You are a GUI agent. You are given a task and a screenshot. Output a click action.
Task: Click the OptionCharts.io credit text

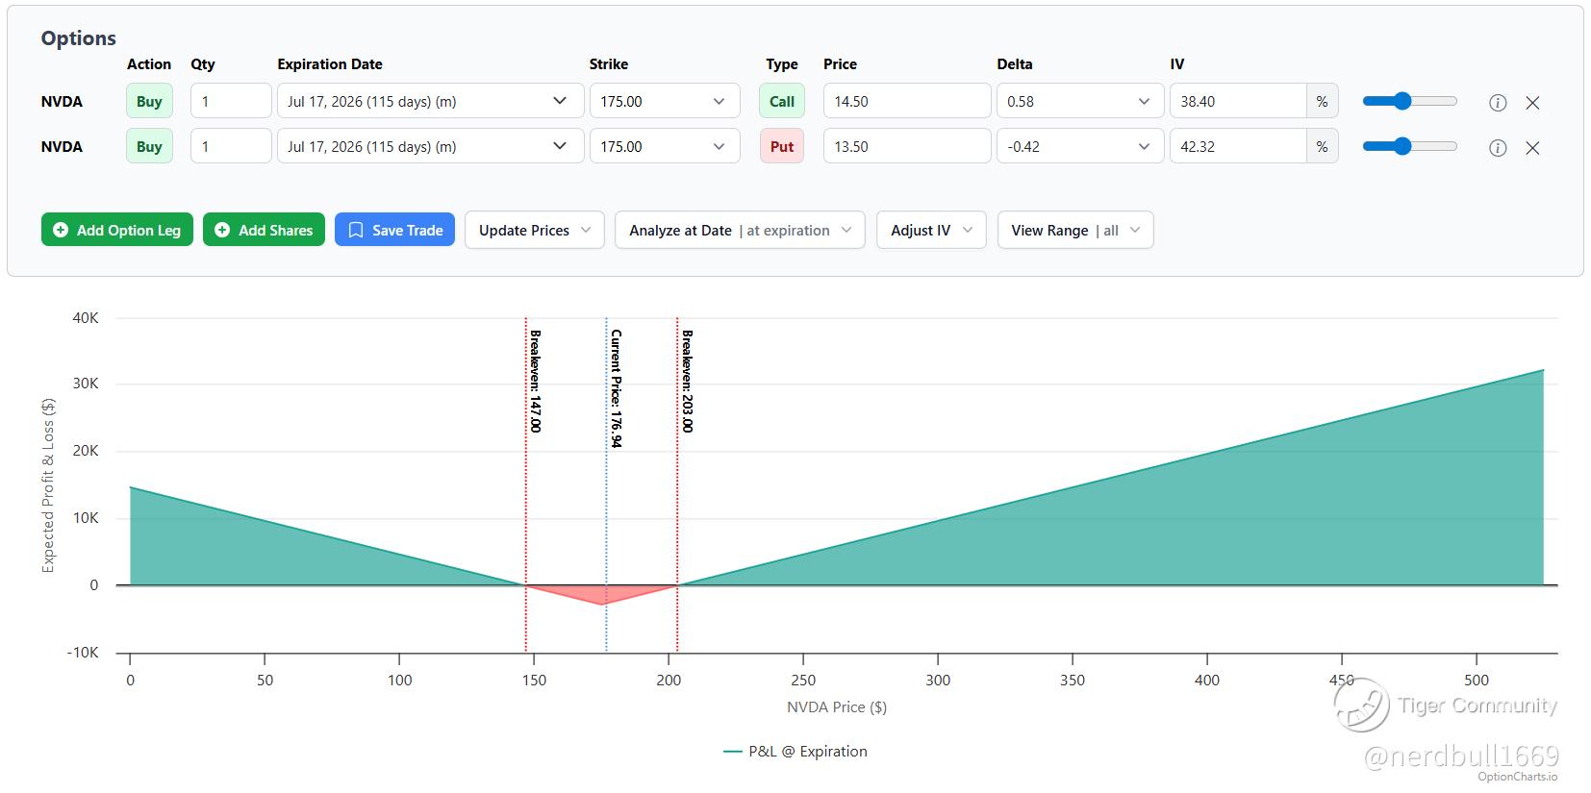[1517, 777]
